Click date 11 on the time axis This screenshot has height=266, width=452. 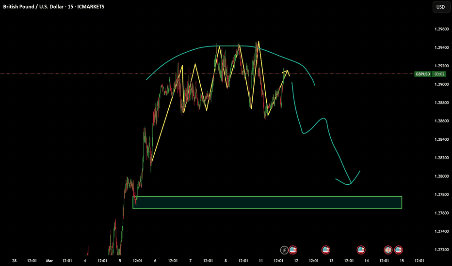(260, 261)
